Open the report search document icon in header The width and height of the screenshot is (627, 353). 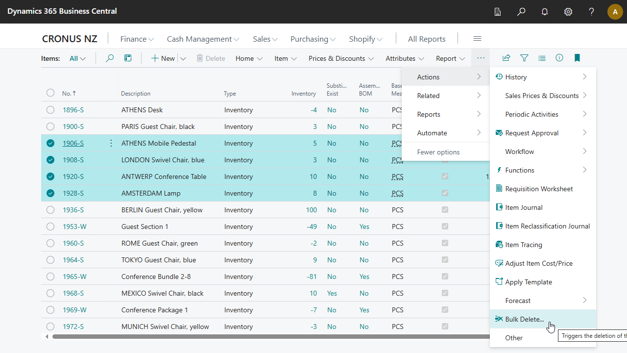click(498, 12)
